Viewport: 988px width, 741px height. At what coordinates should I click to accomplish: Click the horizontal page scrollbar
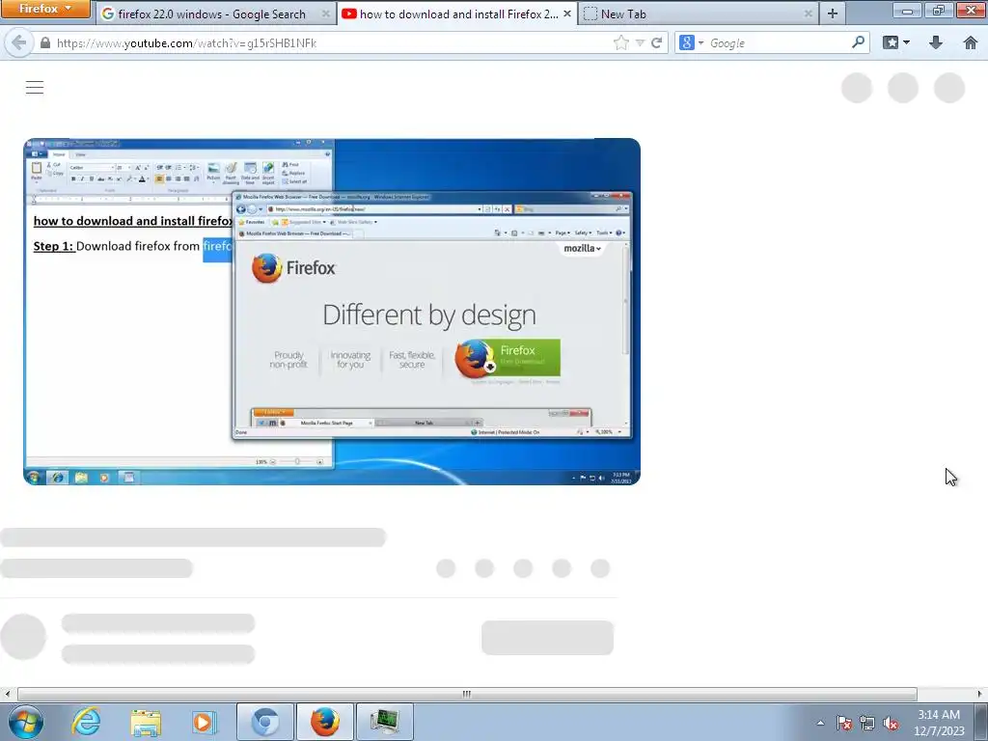pos(467,694)
